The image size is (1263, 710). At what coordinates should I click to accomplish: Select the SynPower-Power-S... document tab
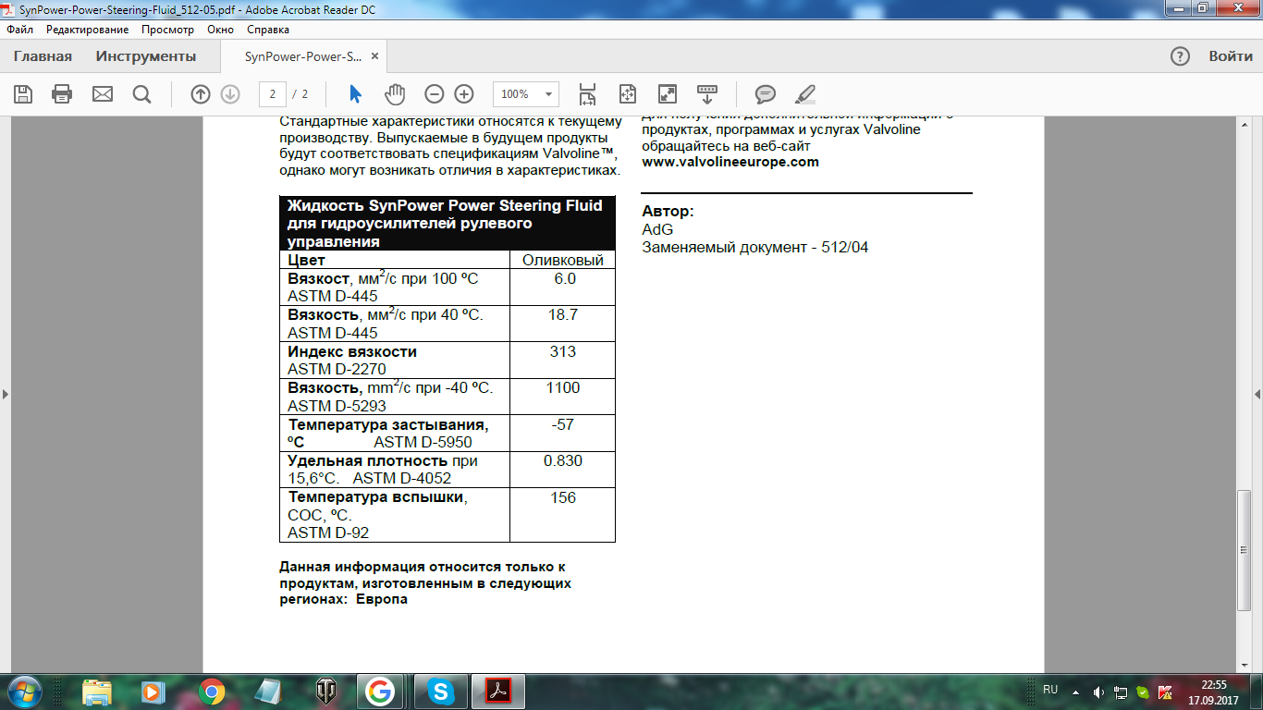302,56
